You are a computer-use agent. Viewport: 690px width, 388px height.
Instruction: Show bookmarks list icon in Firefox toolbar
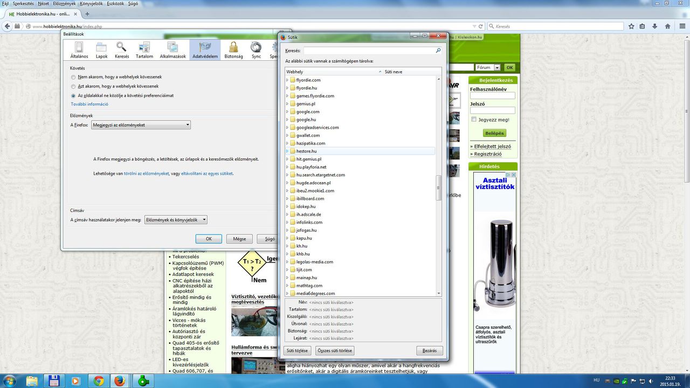642,26
